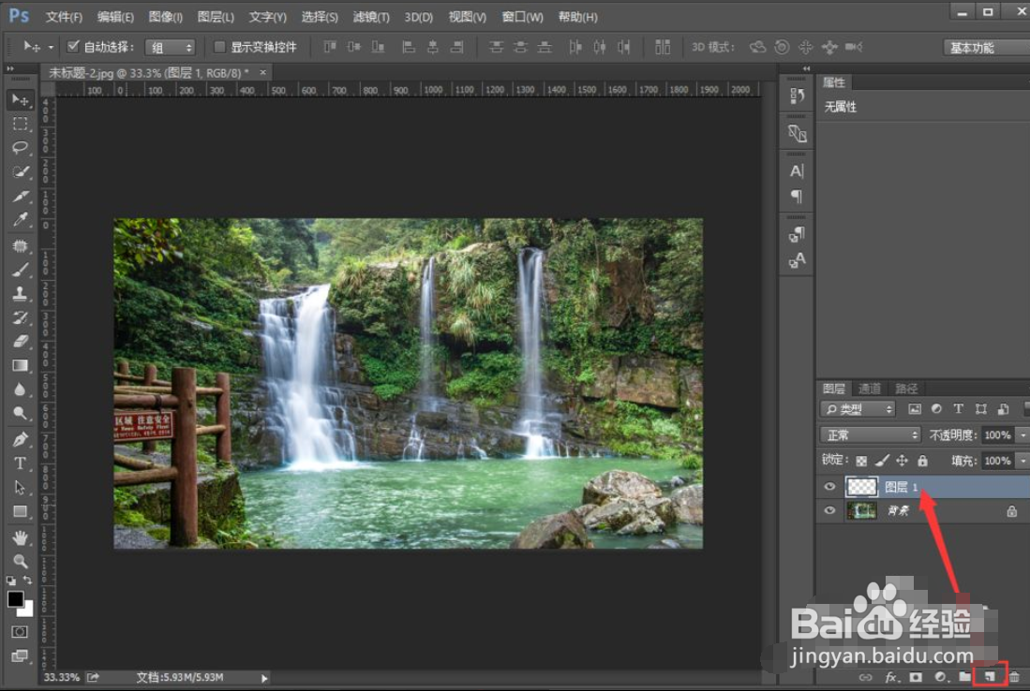1030x691 pixels.
Task: Click the background color swatch
Action: [27, 610]
